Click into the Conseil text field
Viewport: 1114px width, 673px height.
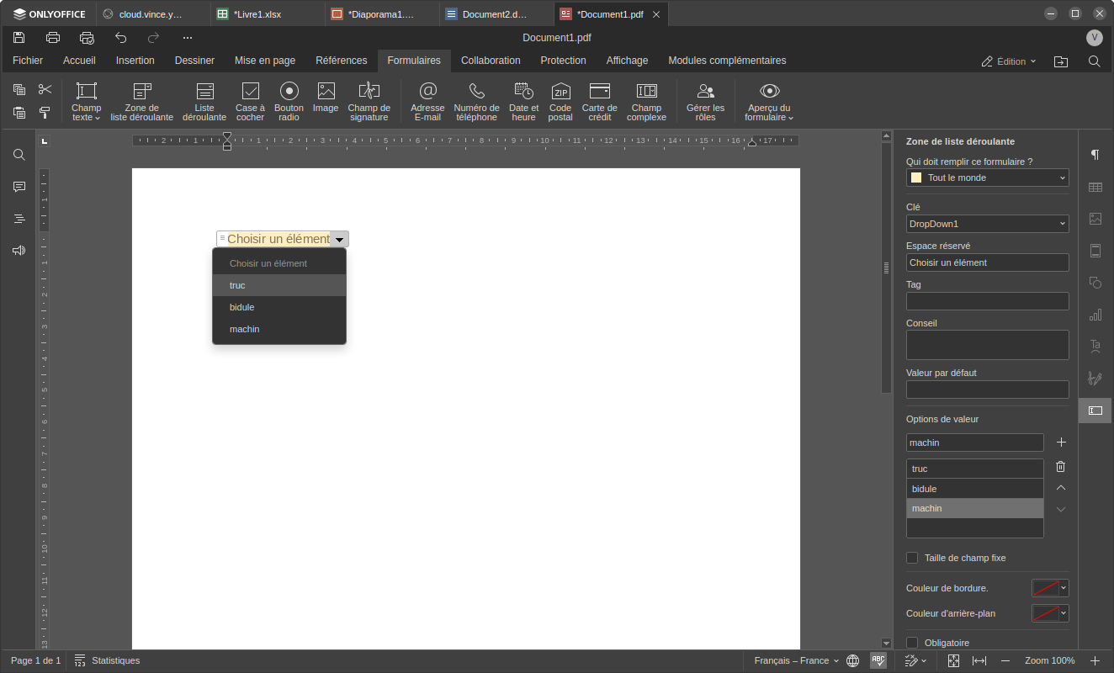[987, 345]
